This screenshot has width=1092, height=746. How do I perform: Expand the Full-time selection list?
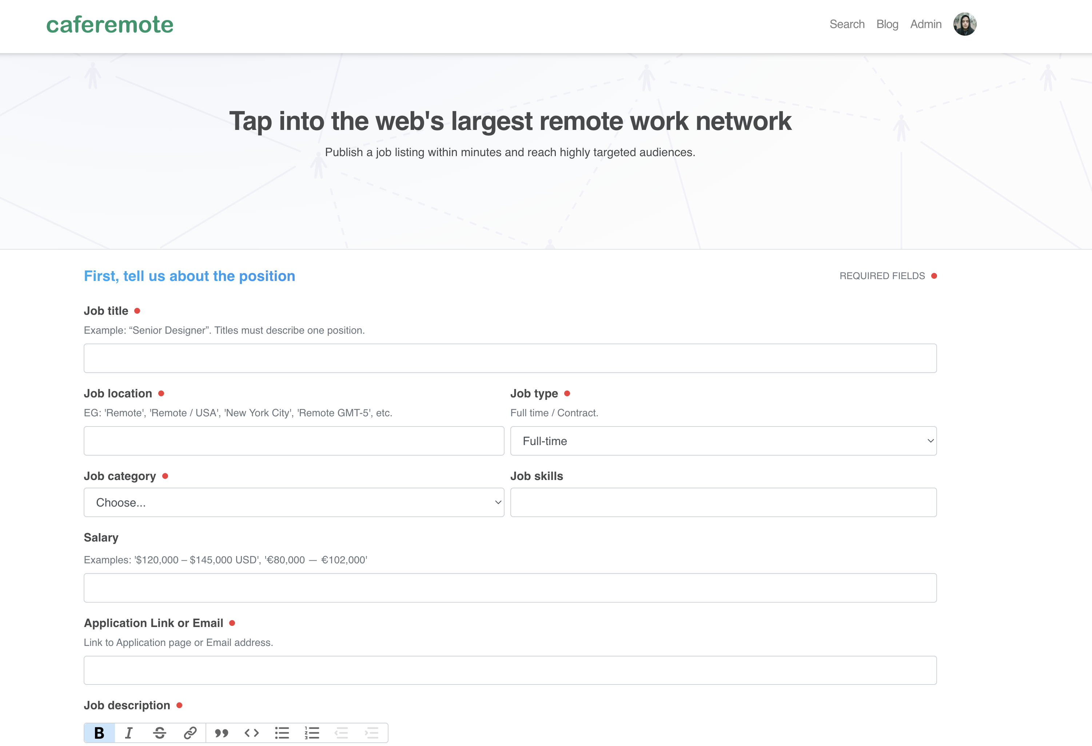[x=723, y=441]
